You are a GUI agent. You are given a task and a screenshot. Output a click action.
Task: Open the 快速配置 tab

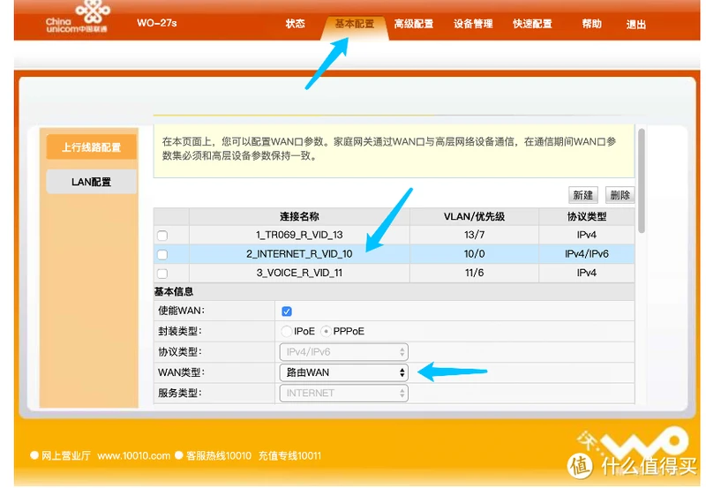532,24
